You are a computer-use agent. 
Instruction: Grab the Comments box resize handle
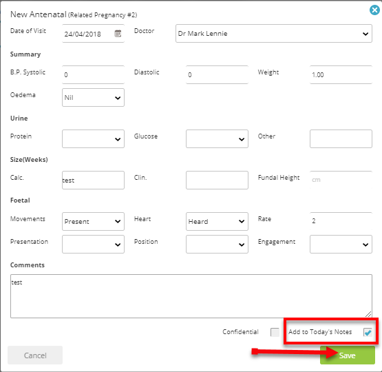[x=368, y=314]
